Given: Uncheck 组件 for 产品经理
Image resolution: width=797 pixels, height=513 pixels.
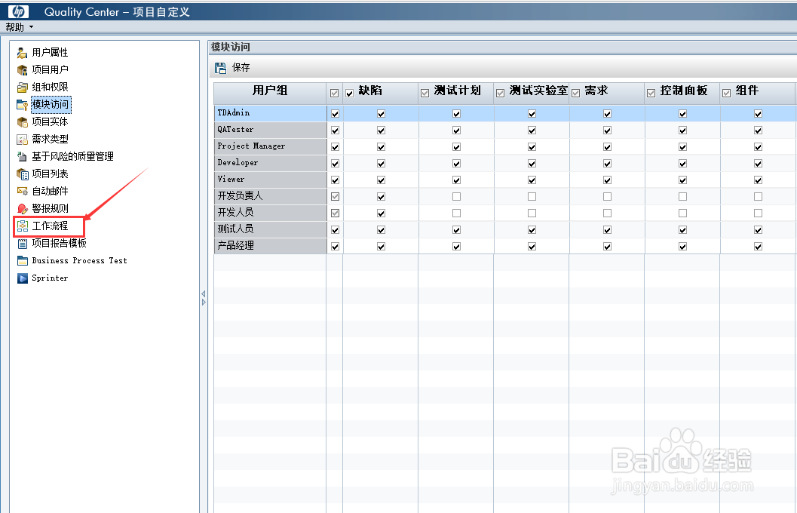Looking at the screenshot, I should click(758, 246).
